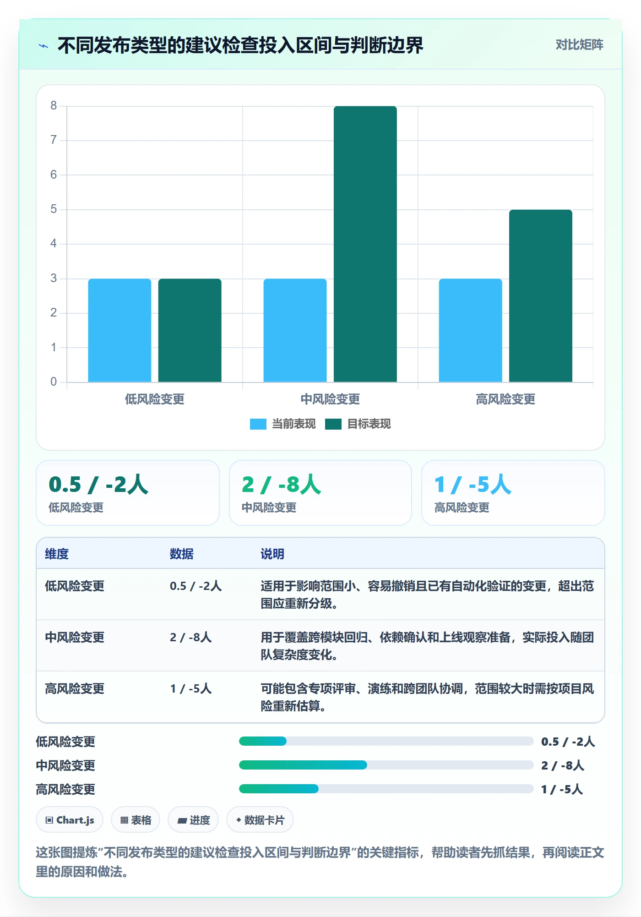Click the 维度 column header
The width and height of the screenshot is (641, 917).
[57, 554]
